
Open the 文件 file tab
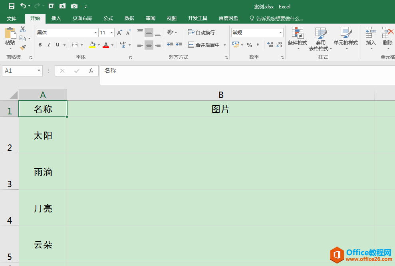pyautogui.click(x=12, y=18)
